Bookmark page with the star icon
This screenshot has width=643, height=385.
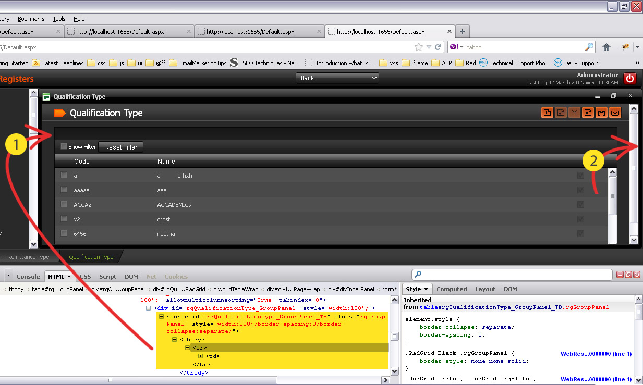[x=418, y=47]
